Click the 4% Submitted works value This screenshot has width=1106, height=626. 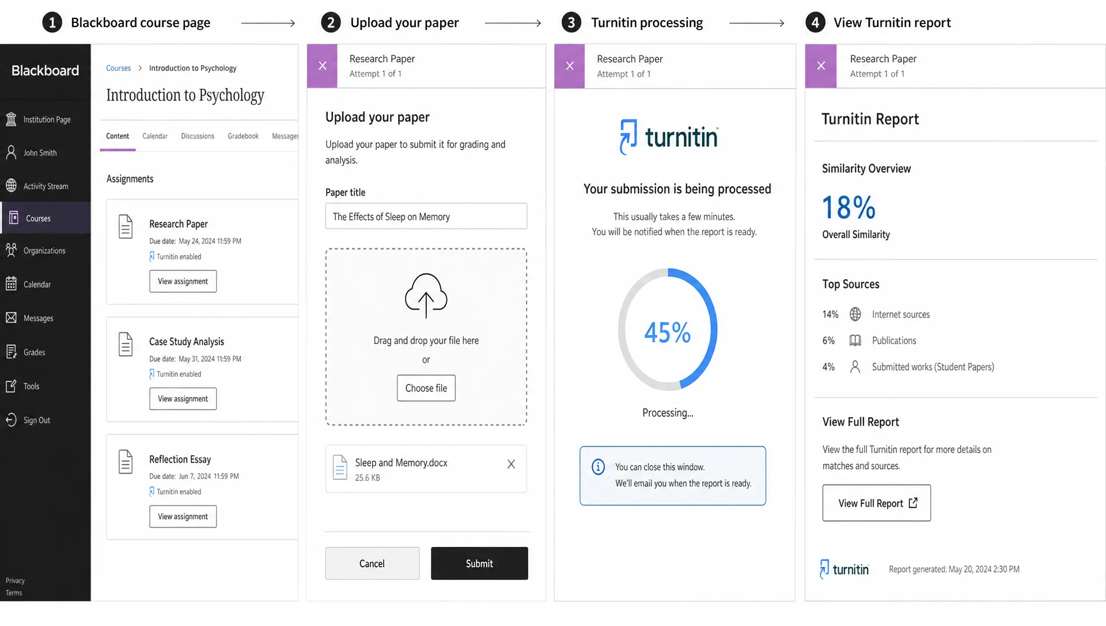coord(828,367)
